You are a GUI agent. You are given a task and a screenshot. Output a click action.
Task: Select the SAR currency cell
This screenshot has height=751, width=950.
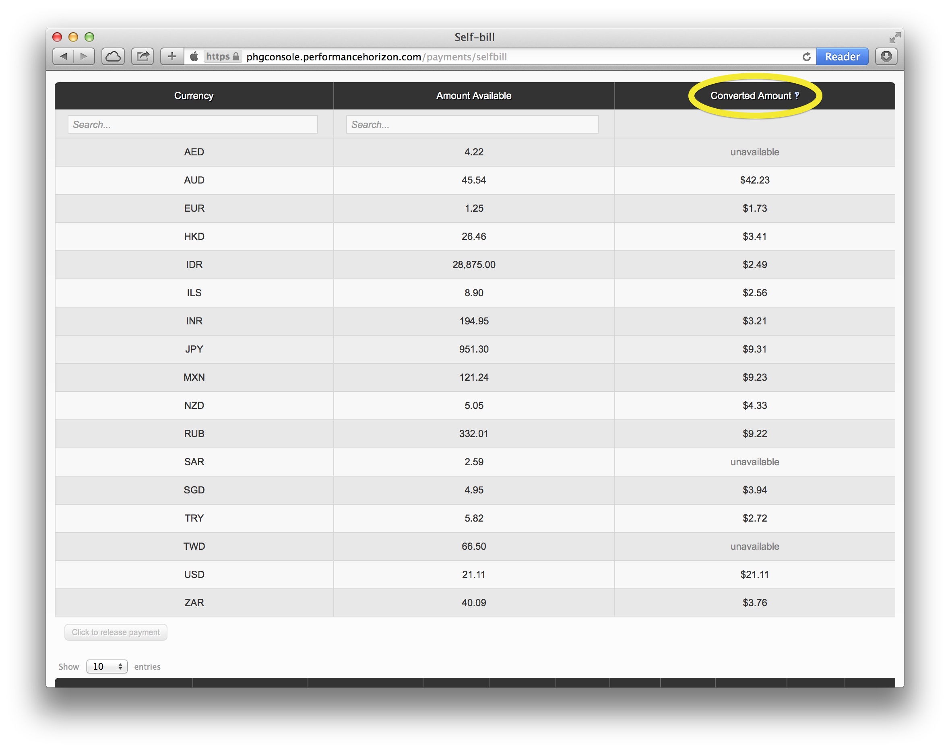coord(194,462)
